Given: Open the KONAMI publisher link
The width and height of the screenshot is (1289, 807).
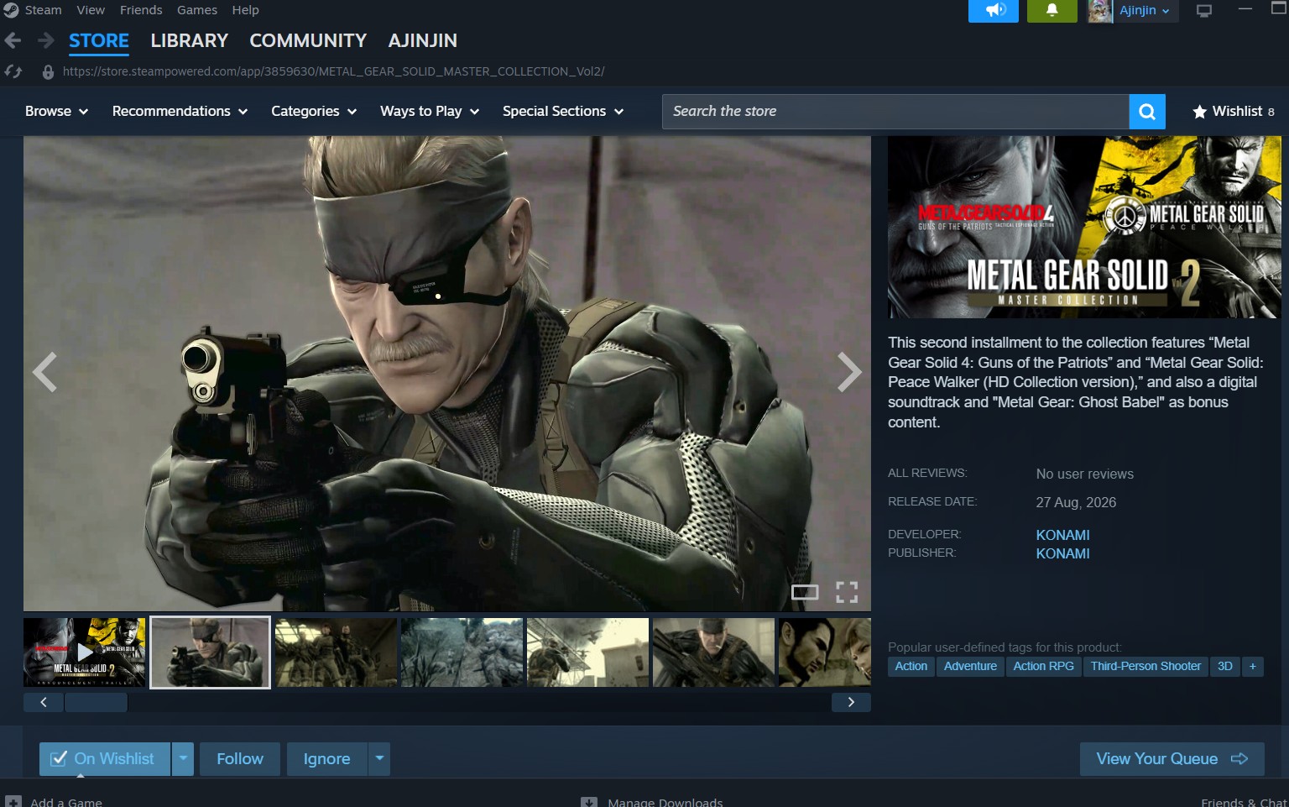Looking at the screenshot, I should (x=1062, y=553).
